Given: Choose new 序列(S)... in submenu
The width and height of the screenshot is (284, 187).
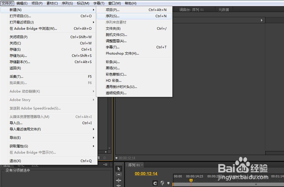Looking at the screenshot, I should coord(134,16).
